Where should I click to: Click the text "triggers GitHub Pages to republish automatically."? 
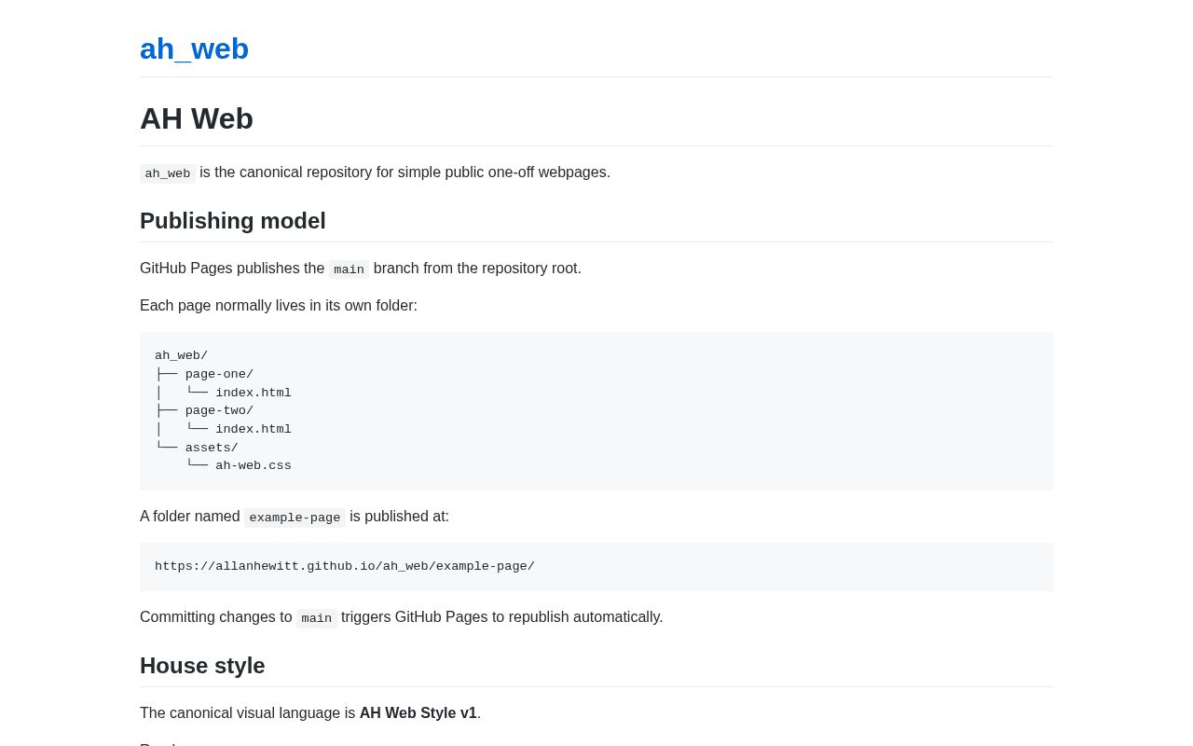coord(502,617)
